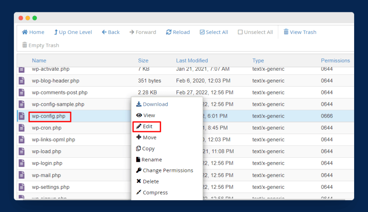Screen dimensions: 368x212
Task: Click the red window close button
Action: pyautogui.click(x=21, y=18)
